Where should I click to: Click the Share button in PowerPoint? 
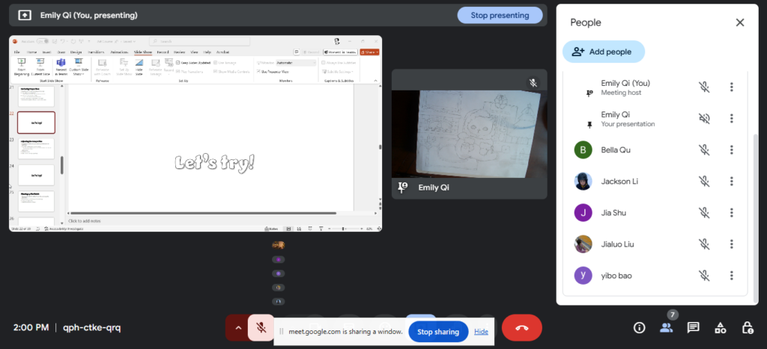pos(369,52)
